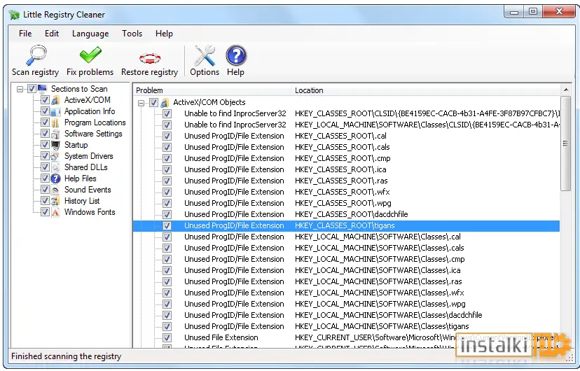Click the Fix problems green checkmark
This screenshot has height=371, width=580.
(x=90, y=55)
